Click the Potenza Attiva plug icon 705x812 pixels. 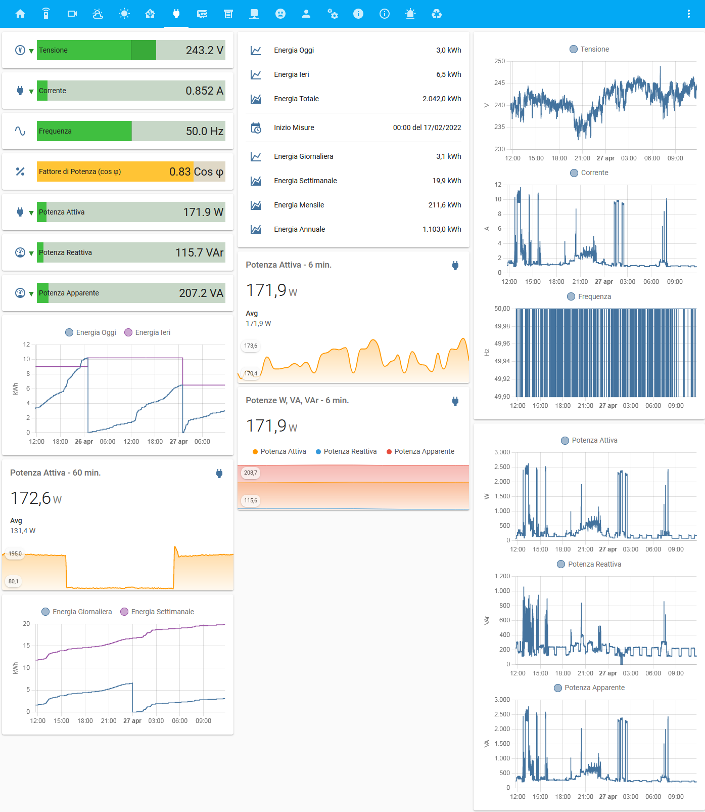pos(20,212)
